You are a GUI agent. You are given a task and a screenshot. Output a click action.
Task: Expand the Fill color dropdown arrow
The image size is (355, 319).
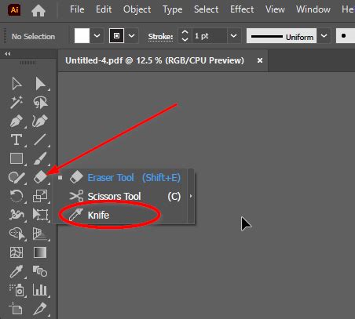click(x=97, y=36)
